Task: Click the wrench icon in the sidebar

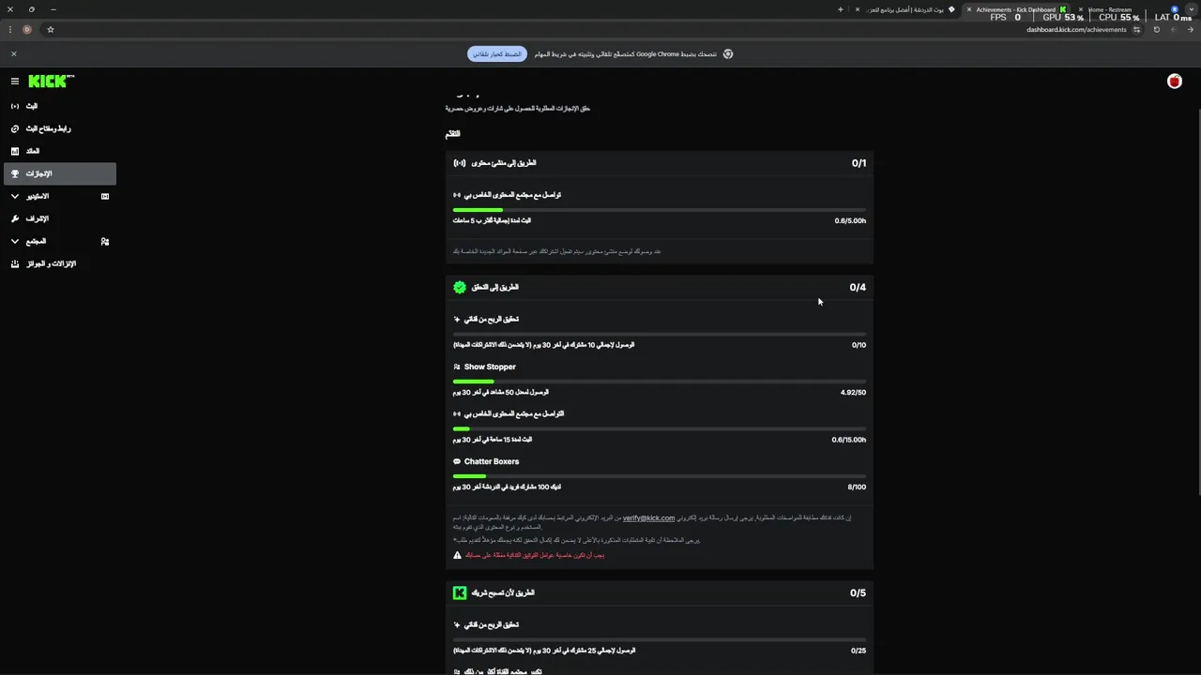Action: coord(15,218)
